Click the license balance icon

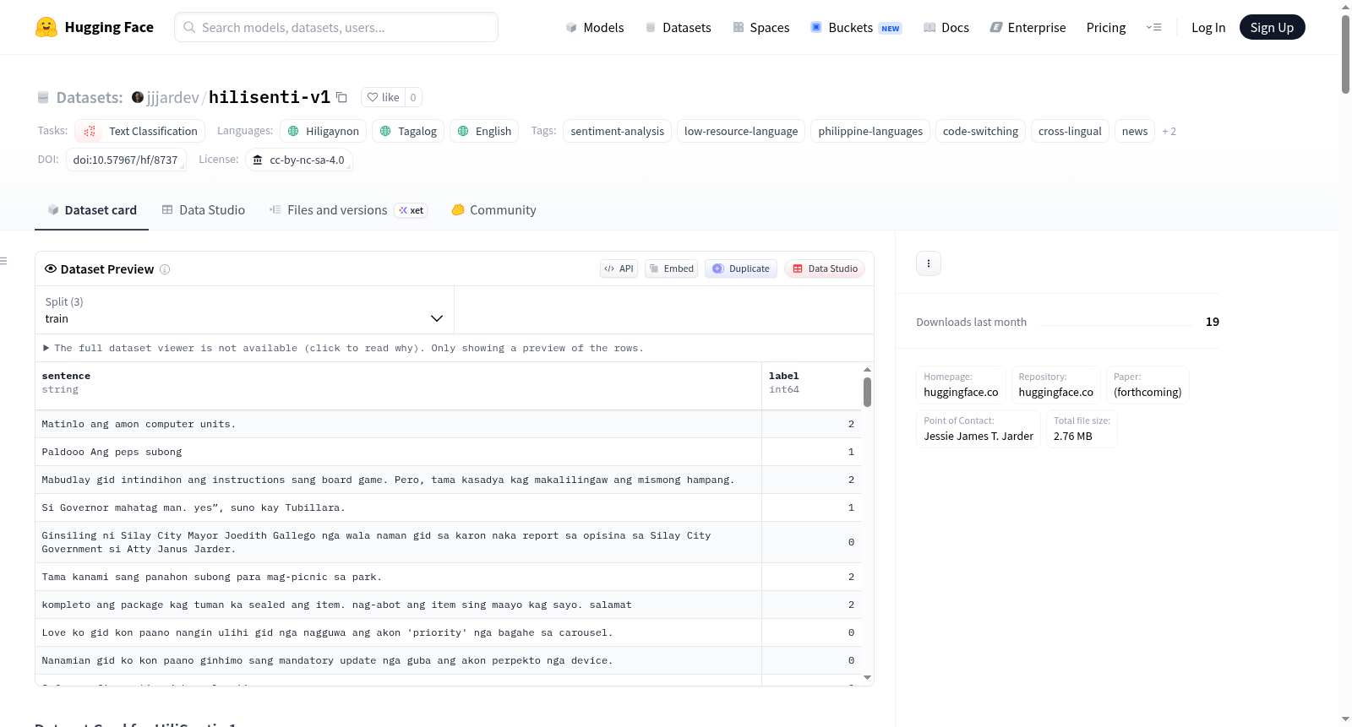coord(258,160)
